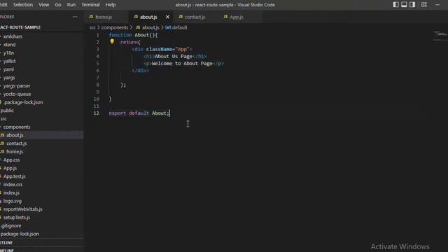Collapse the src folder
The width and height of the screenshot is (448, 252).
[3, 118]
